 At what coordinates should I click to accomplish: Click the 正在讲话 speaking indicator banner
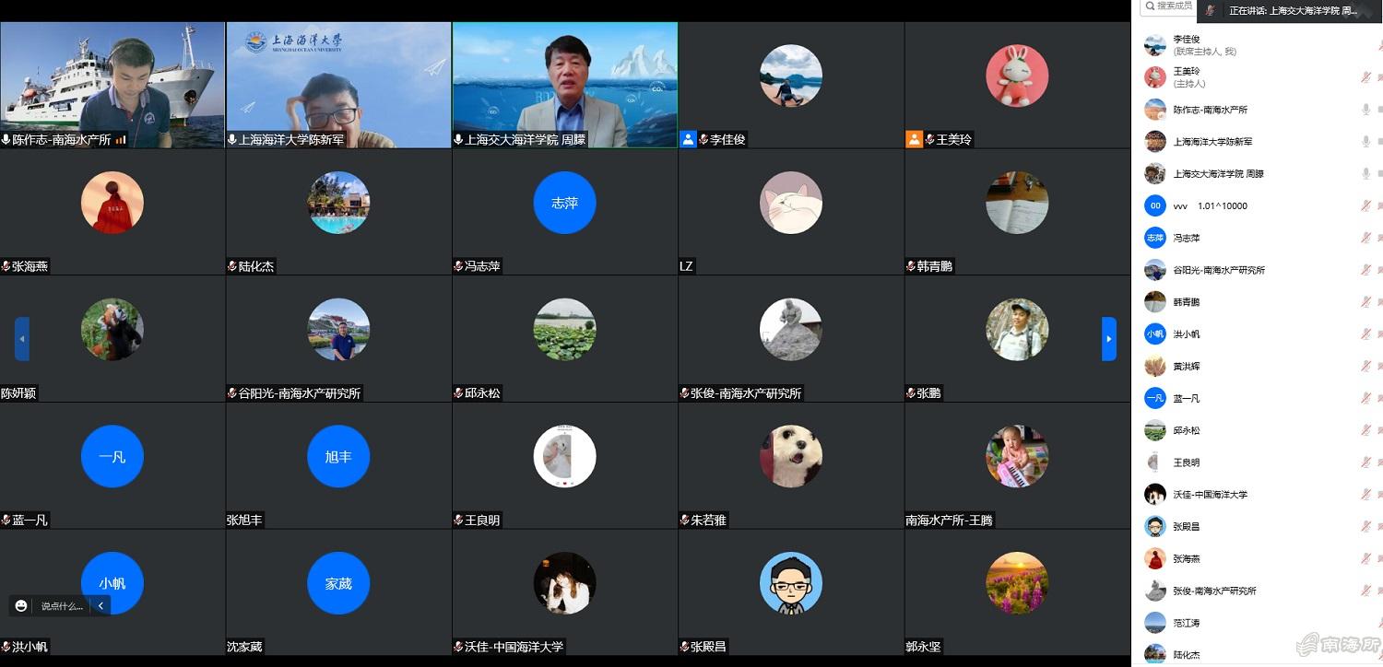pyautogui.click(x=1291, y=11)
